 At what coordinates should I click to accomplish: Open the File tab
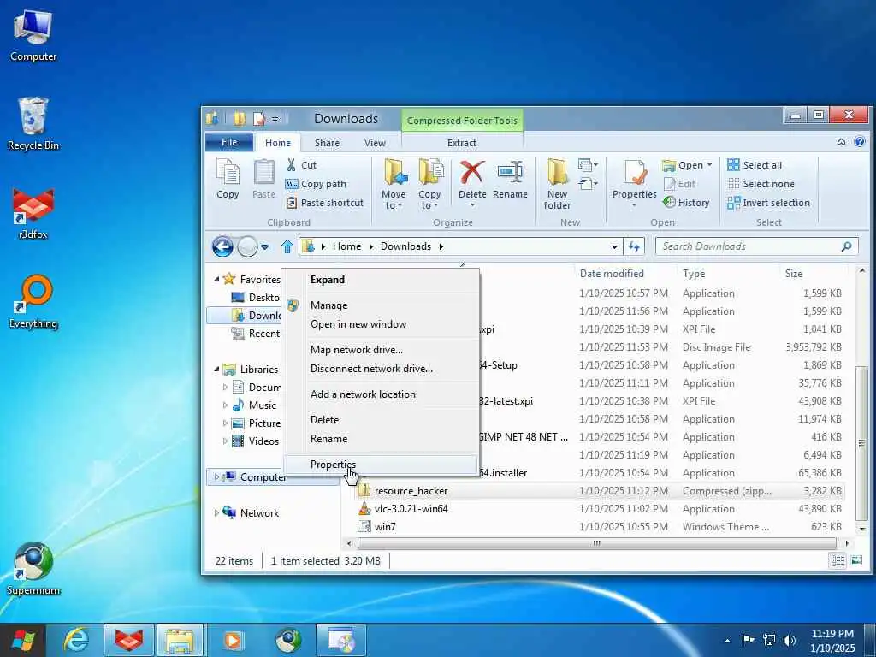pos(229,143)
